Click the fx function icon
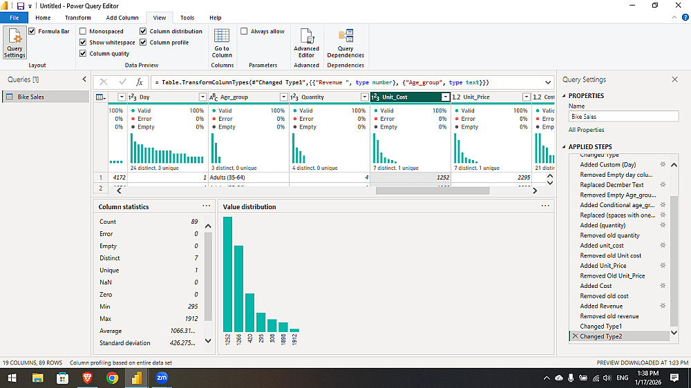 pos(140,82)
